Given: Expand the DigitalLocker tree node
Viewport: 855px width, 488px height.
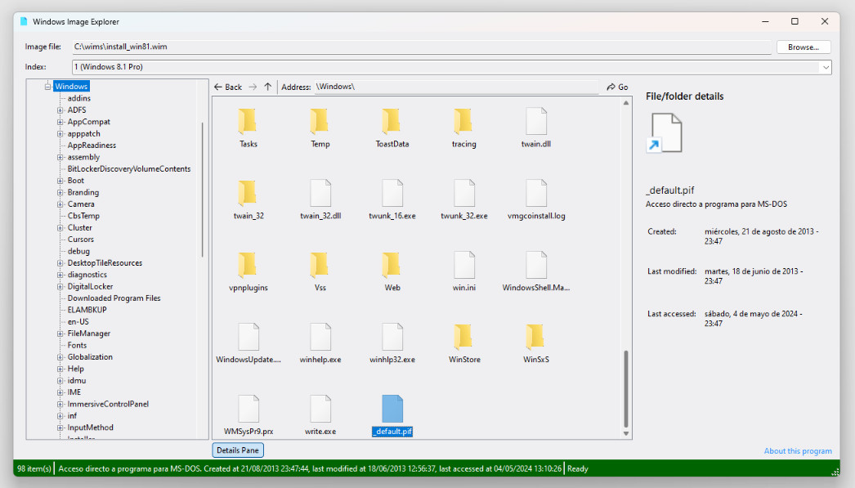Looking at the screenshot, I should tap(60, 286).
